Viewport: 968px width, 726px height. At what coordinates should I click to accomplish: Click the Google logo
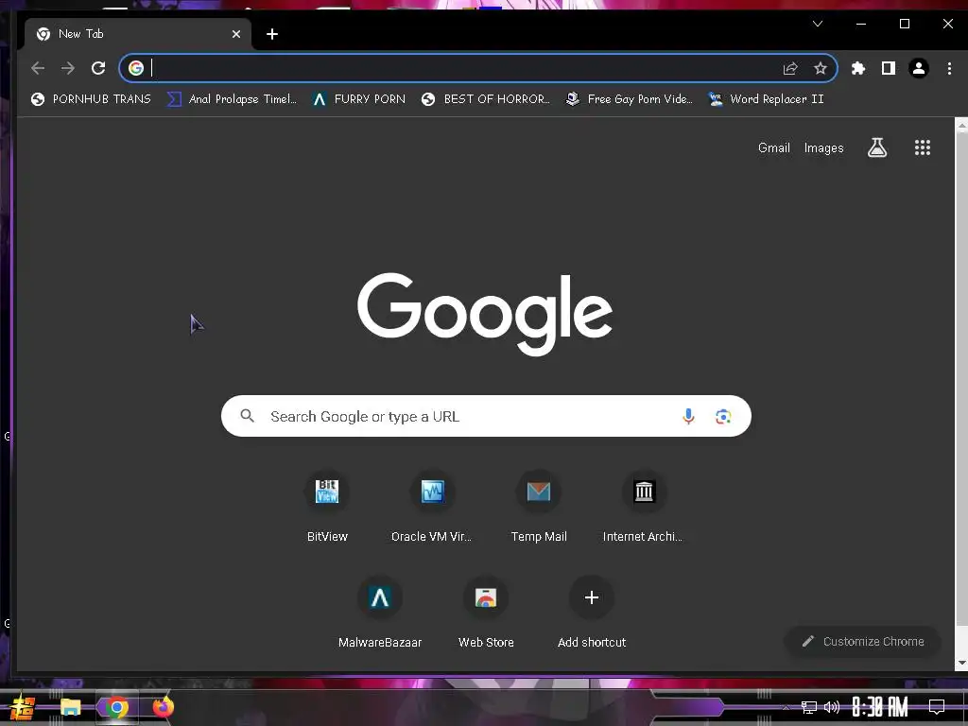485,314
